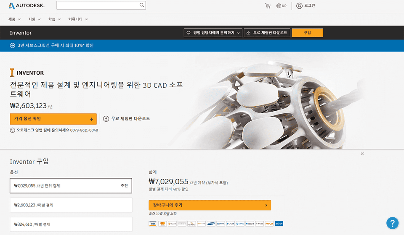Click the KJ Card payment icon

tap(230, 224)
